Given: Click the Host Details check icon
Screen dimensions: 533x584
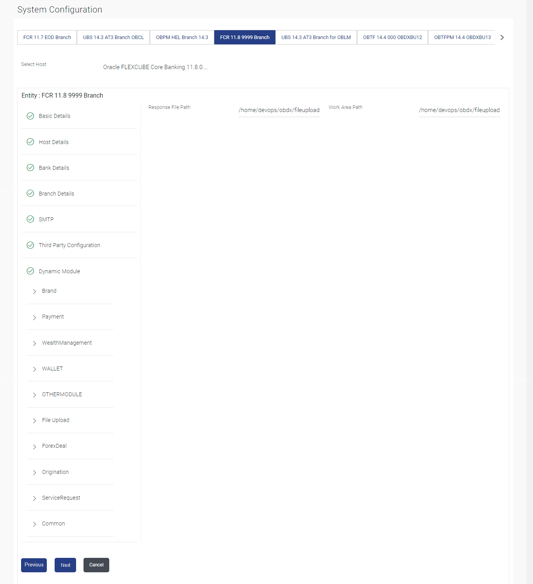Looking at the screenshot, I should pos(30,142).
